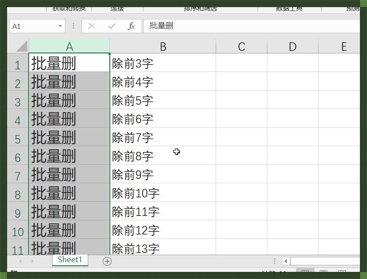Click the Name Box showing A1

(37, 26)
